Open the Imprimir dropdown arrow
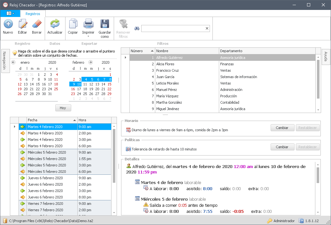The width and height of the screenshot is (331, 225). pos(88,36)
